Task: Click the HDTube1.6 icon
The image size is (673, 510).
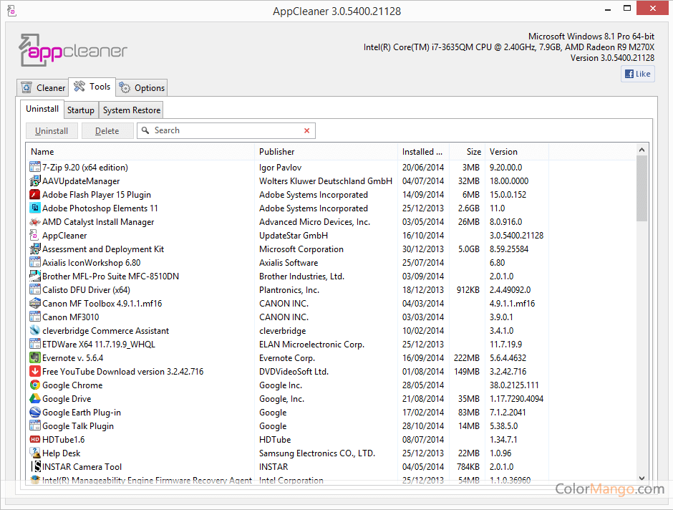Action: (35, 440)
